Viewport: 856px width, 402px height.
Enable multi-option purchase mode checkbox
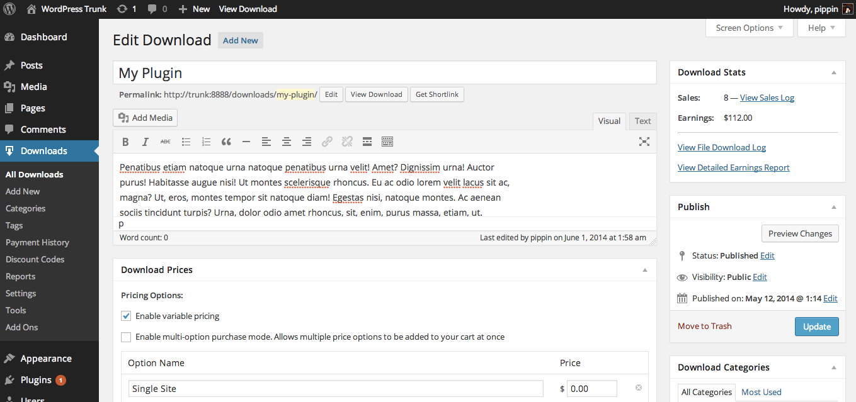[126, 337]
